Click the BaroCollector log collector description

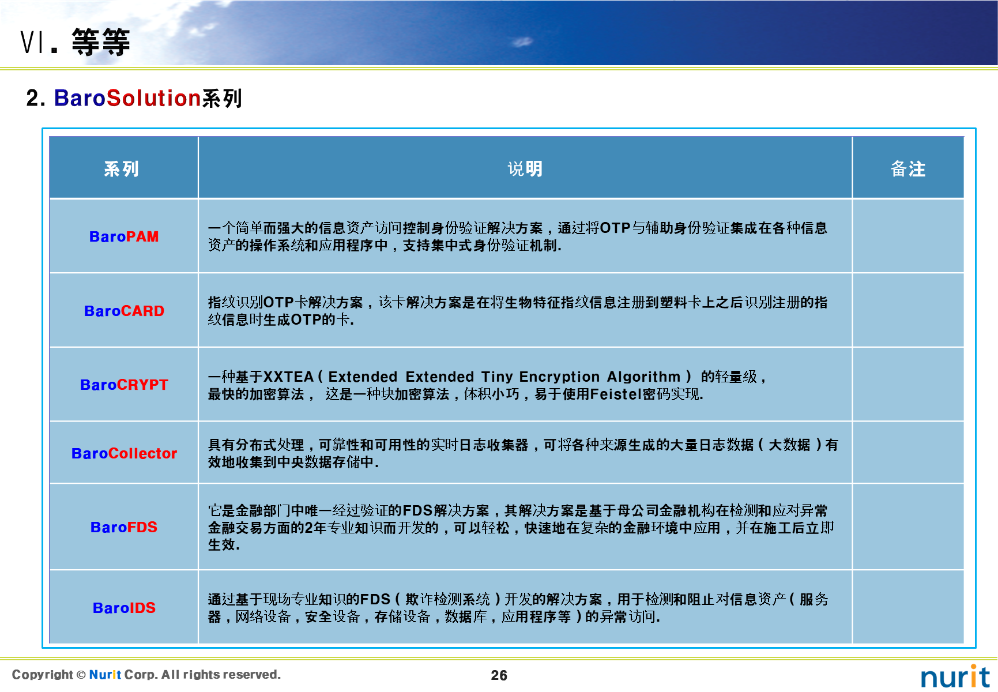[x=523, y=453]
